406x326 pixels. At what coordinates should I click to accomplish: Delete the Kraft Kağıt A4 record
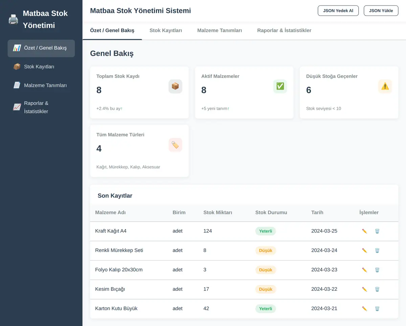click(377, 231)
